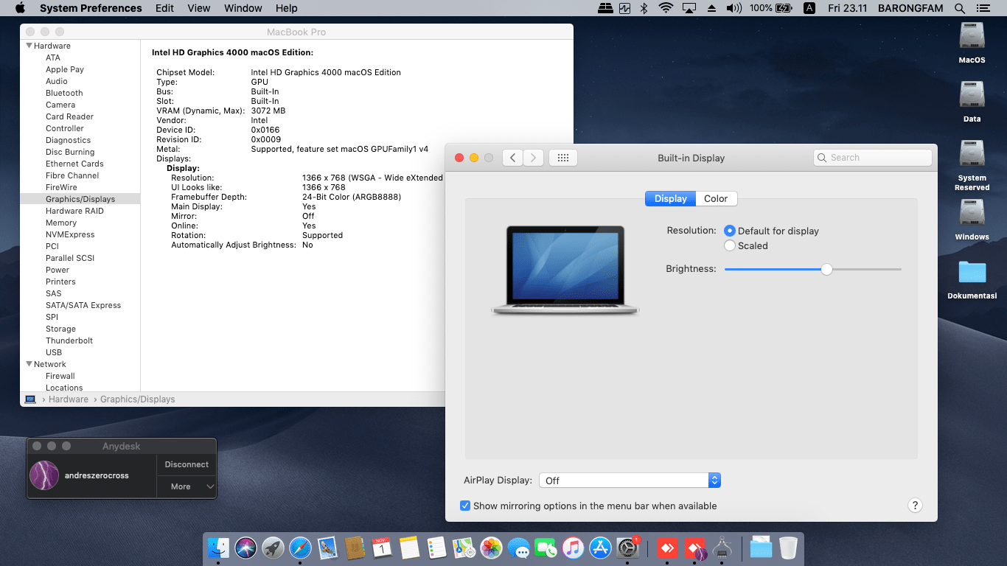Click Bluetooth icon in menu bar

tap(644, 8)
